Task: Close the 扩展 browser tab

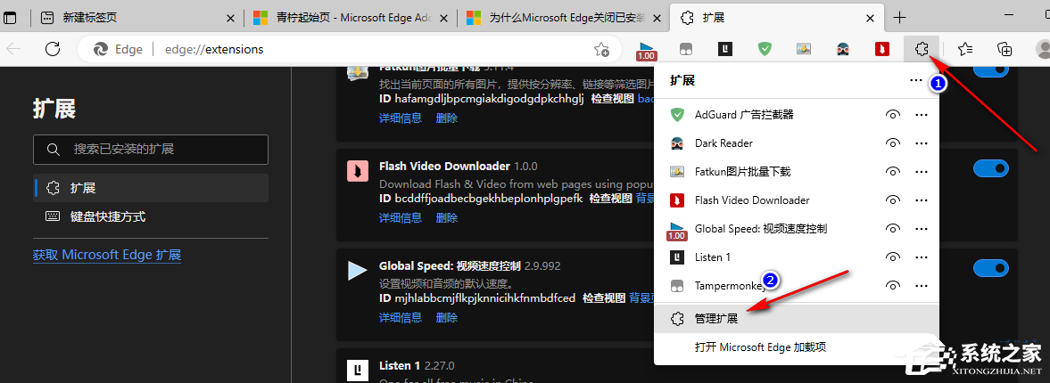Action: (870, 18)
